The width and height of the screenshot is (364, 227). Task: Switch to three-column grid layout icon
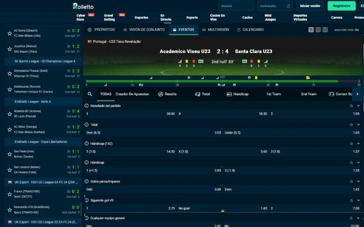point(325,30)
